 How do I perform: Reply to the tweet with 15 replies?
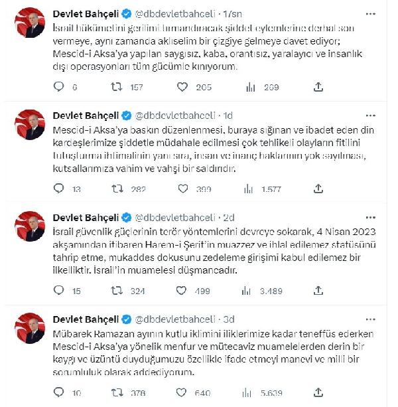point(59,290)
